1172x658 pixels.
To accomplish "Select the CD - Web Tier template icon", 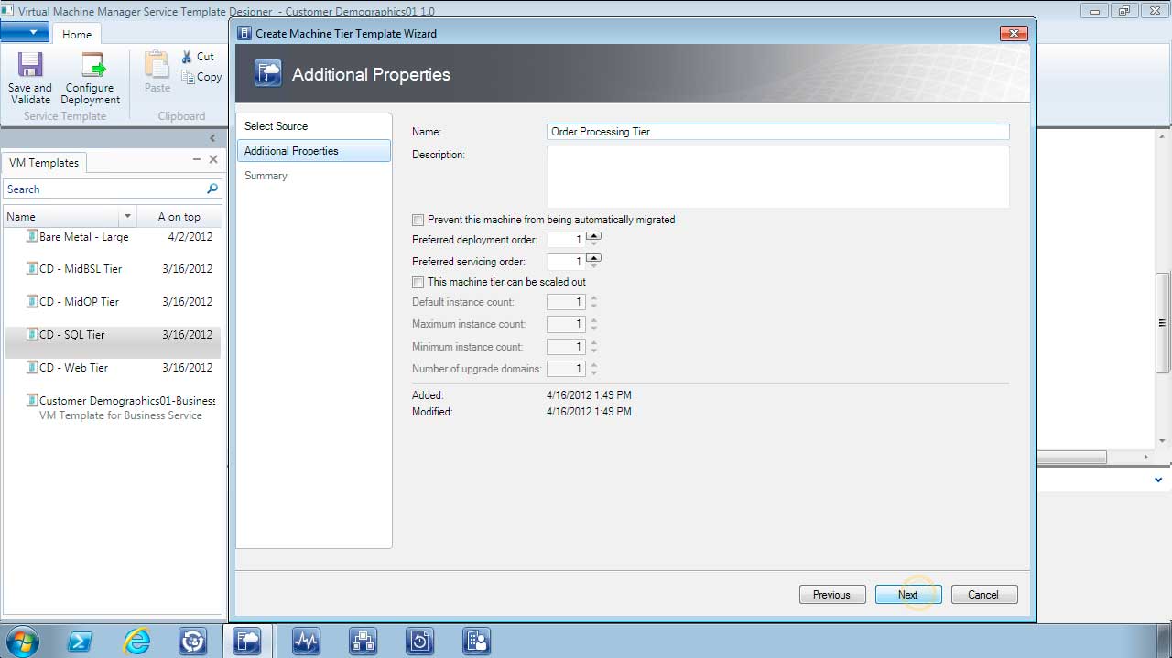I will 32,368.
